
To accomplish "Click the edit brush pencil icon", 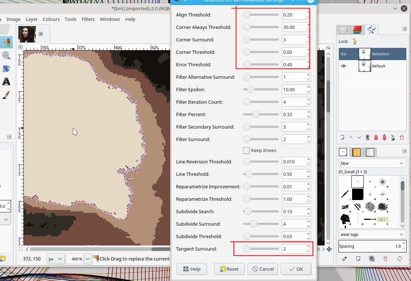I will point(344,259).
